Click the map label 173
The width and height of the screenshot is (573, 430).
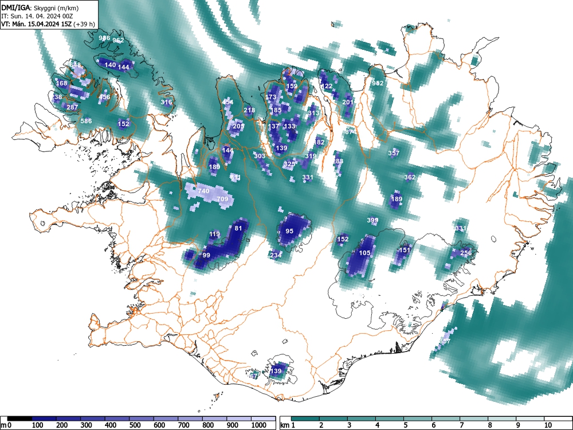(x=271, y=97)
